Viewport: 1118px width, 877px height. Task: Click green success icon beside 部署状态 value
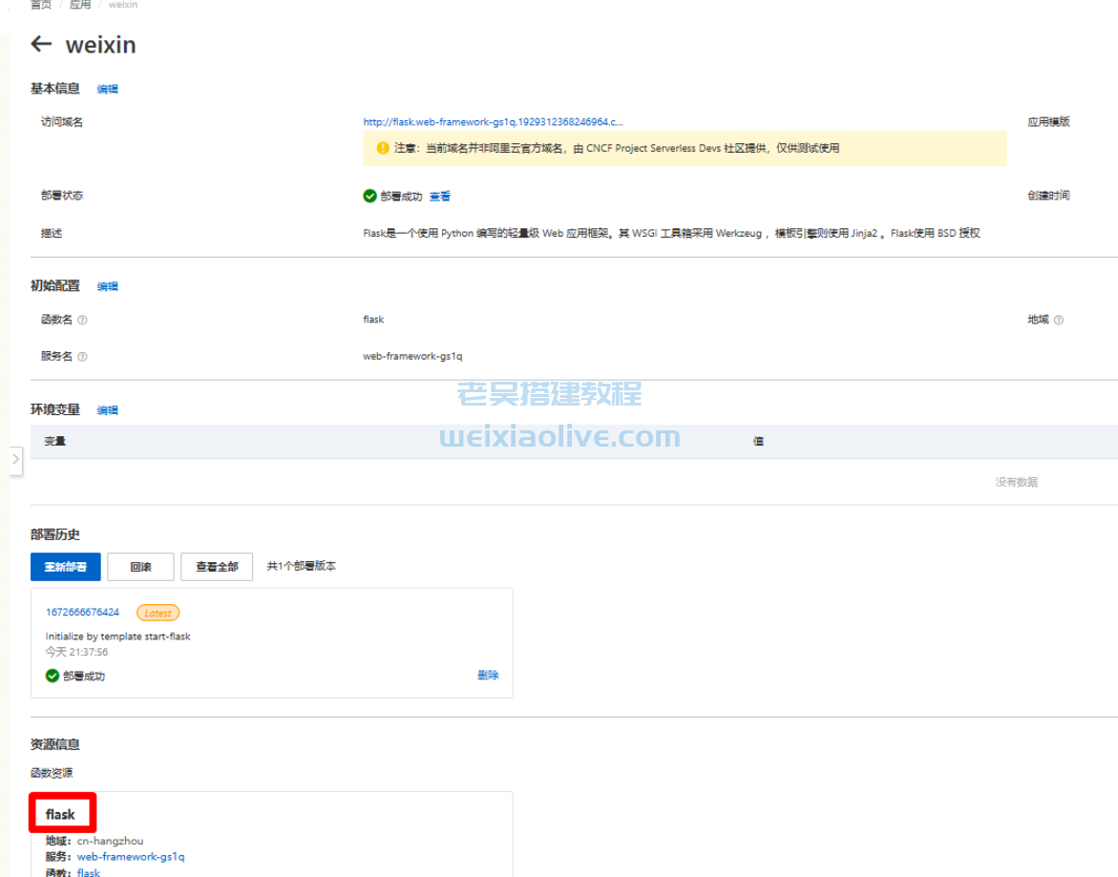pos(369,196)
